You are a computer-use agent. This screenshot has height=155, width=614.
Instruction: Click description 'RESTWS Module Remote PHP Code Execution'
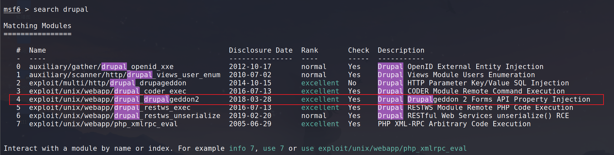490,108
